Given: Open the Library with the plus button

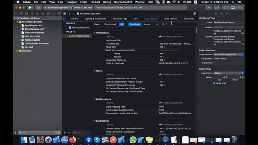Looking at the screenshot, I should (209, 8).
